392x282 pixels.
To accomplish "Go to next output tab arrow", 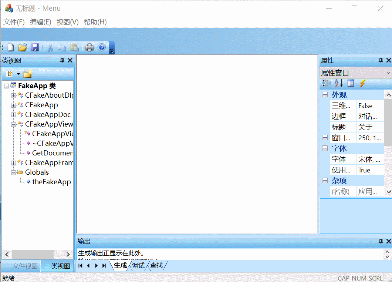I will click(96, 266).
